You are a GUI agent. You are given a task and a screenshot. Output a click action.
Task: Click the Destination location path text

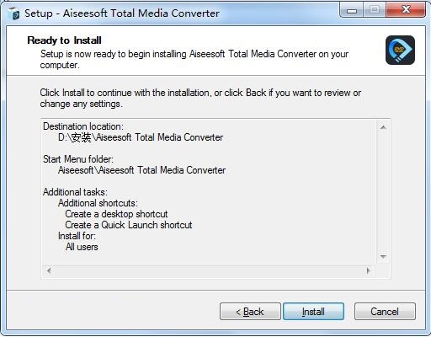[x=141, y=137]
